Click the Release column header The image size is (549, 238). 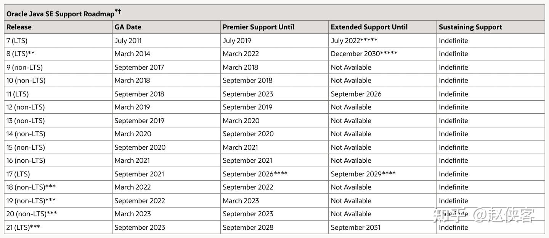[x=19, y=27]
